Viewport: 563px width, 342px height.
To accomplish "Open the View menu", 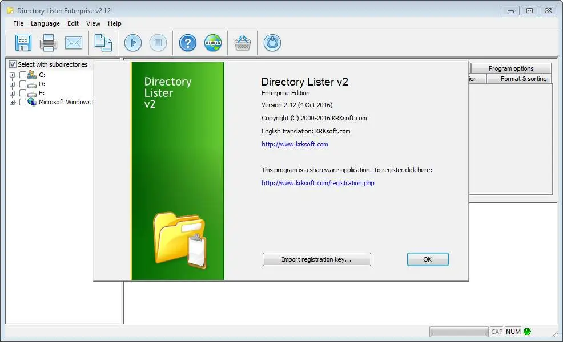I will [x=93, y=23].
